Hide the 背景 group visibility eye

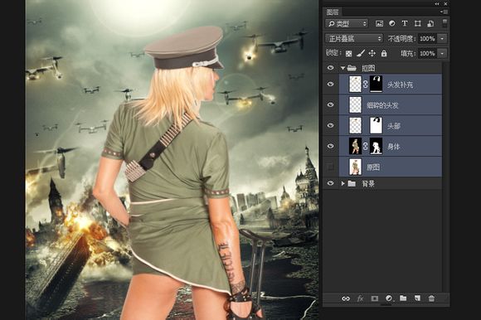click(330, 183)
